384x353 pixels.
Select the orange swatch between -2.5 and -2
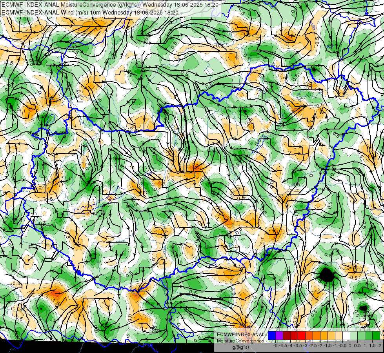point(317,336)
